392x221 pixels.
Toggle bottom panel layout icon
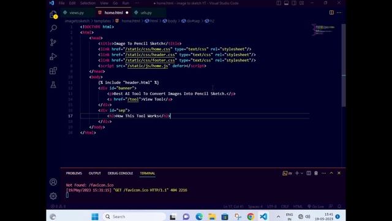[x=286, y=3]
